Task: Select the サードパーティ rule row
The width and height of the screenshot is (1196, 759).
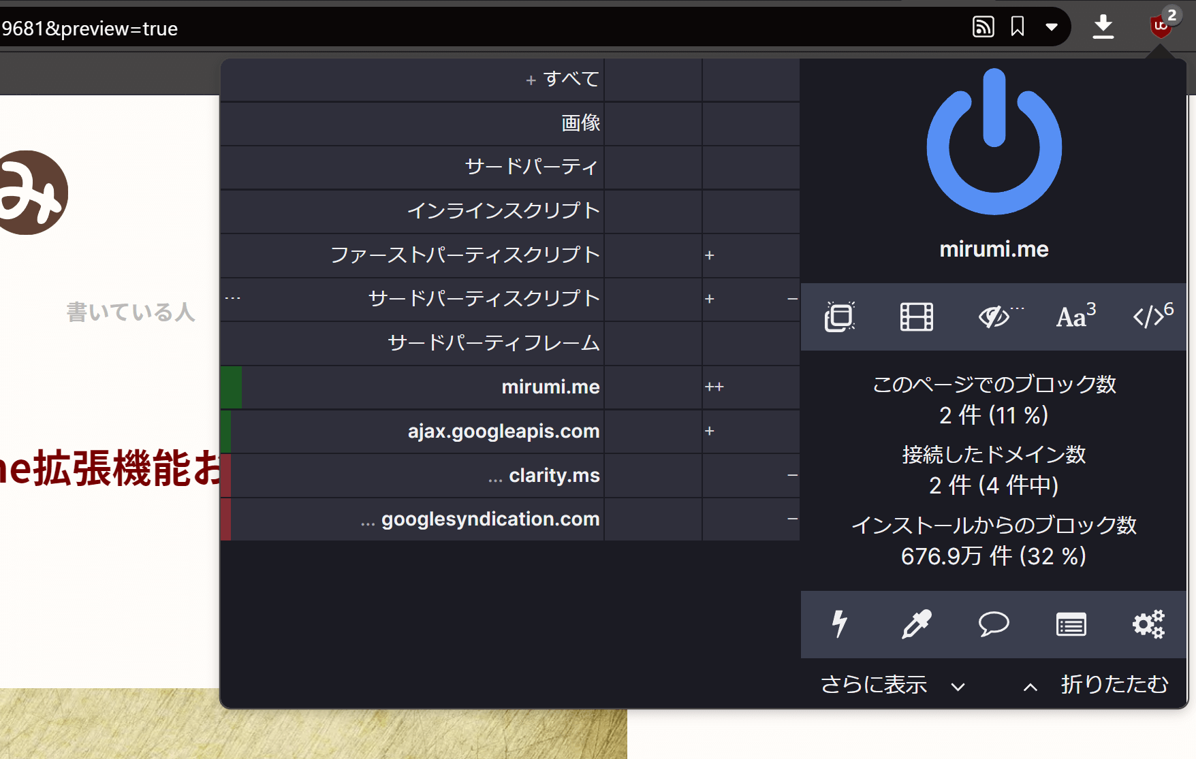Action: pos(412,167)
